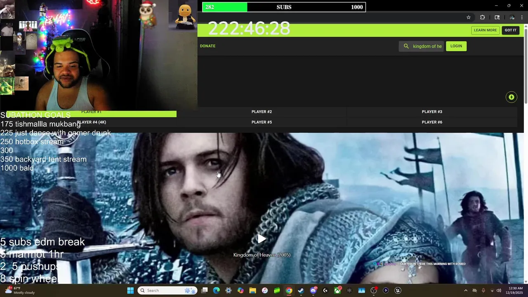Open the Chrome tab search icon
Viewport: 528px width, 297px height.
point(497,17)
